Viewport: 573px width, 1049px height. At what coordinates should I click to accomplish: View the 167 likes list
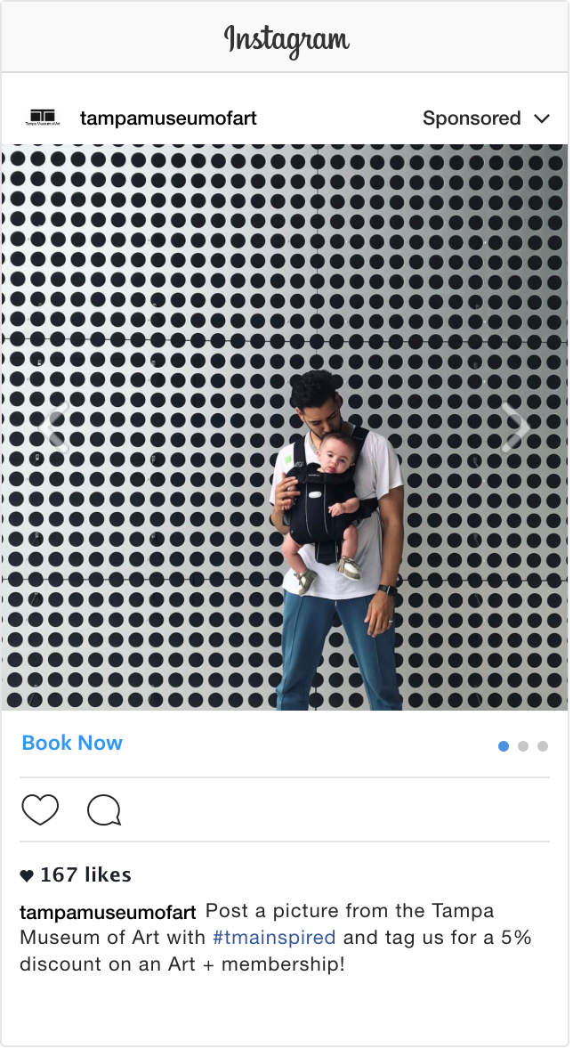pyautogui.click(x=85, y=875)
